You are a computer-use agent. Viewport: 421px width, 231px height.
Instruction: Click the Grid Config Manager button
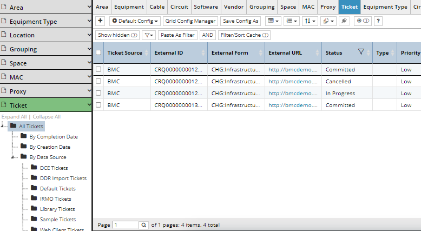[x=190, y=21]
